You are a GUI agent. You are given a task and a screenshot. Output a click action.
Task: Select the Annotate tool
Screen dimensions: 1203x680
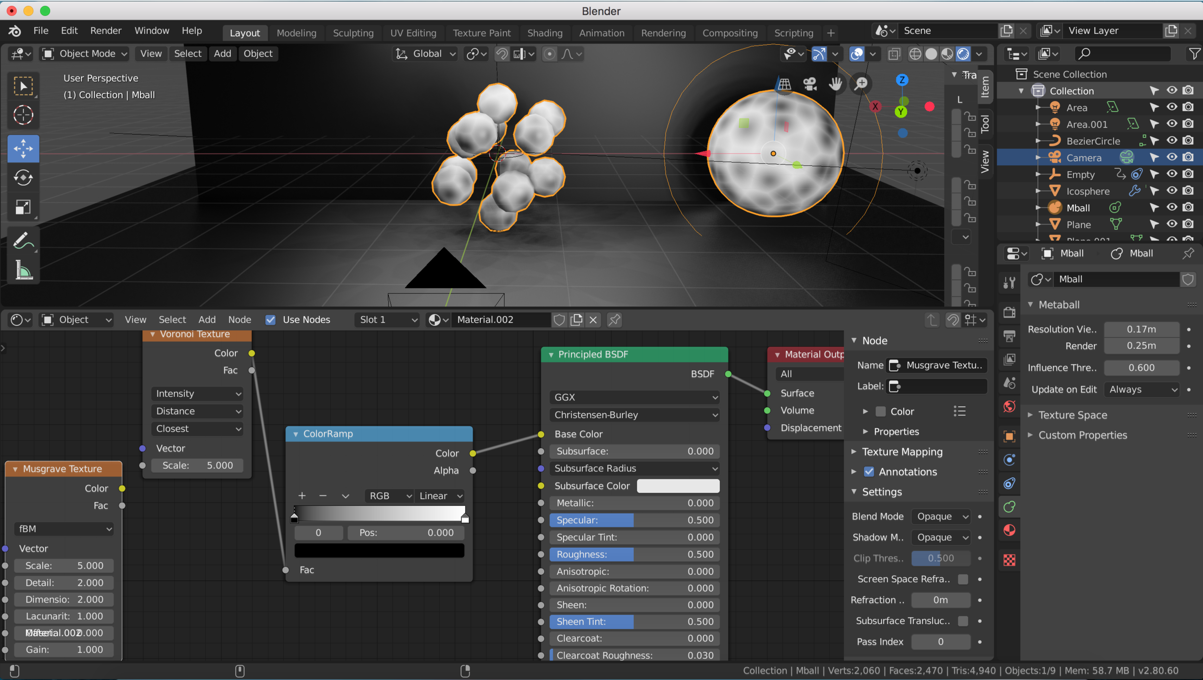[23, 241]
